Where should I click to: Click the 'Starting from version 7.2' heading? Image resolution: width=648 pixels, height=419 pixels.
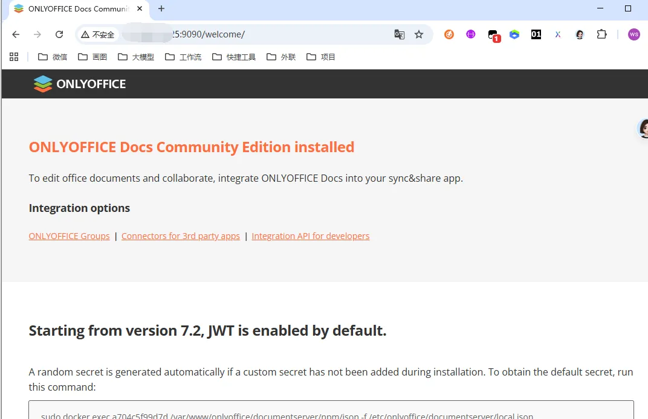[x=207, y=331]
